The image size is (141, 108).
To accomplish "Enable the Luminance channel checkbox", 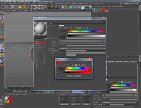I will click(45, 45).
